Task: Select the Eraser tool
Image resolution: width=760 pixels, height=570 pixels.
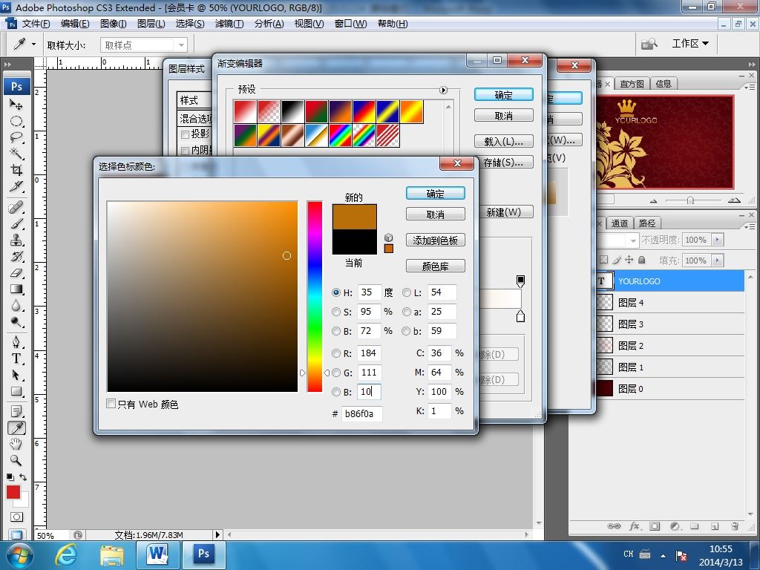Action: [16, 273]
